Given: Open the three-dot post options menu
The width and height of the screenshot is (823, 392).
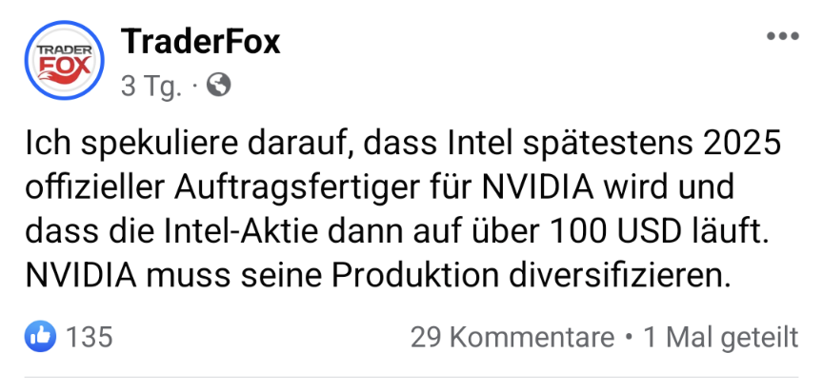Looking at the screenshot, I should 782,36.
